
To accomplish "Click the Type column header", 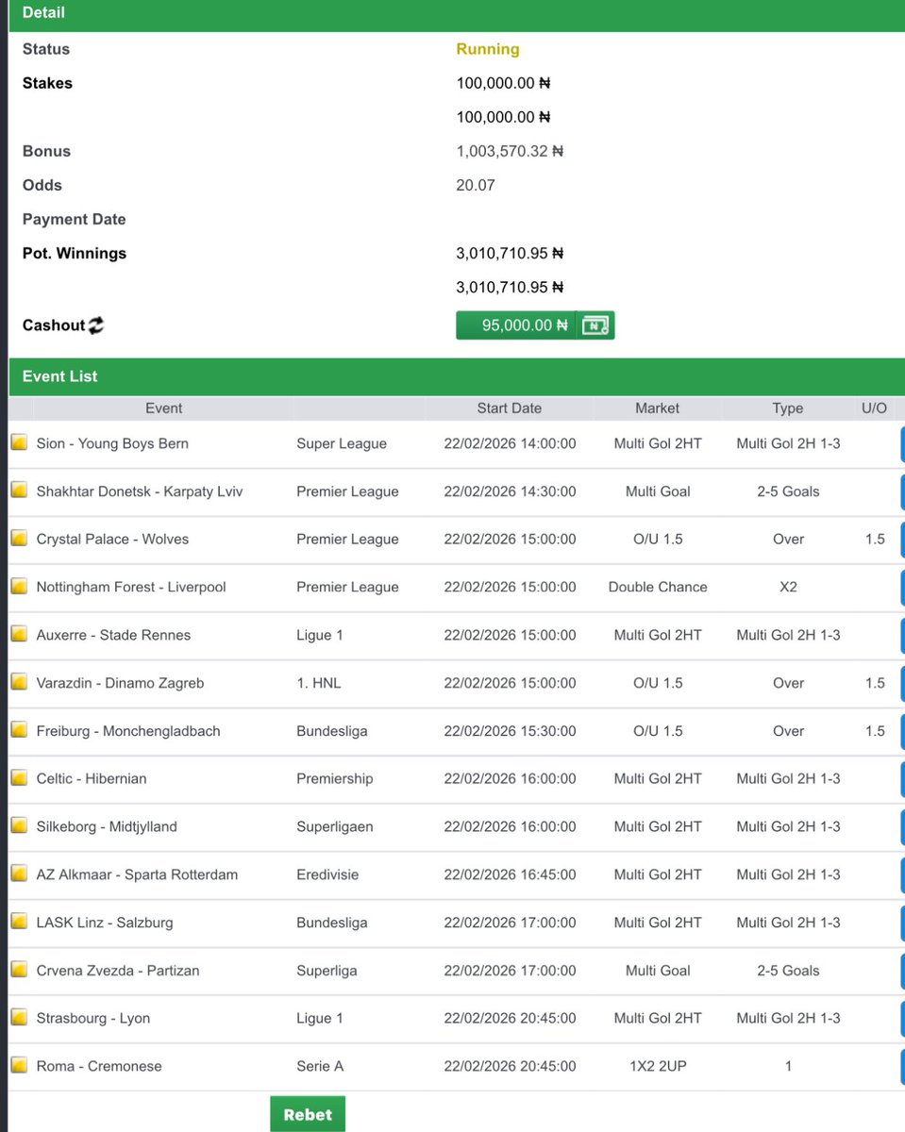I will point(788,408).
